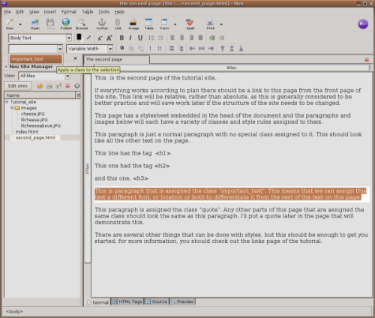Screen dimensions: 375x318
Task: Click the larger font size icon
Action: point(109,38)
